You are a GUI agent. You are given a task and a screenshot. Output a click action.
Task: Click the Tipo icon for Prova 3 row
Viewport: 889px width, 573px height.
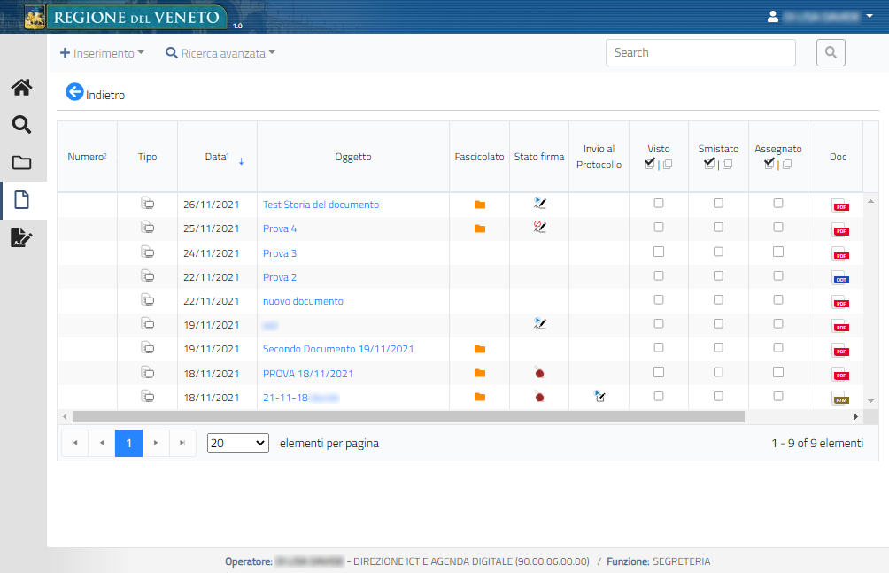(x=147, y=252)
